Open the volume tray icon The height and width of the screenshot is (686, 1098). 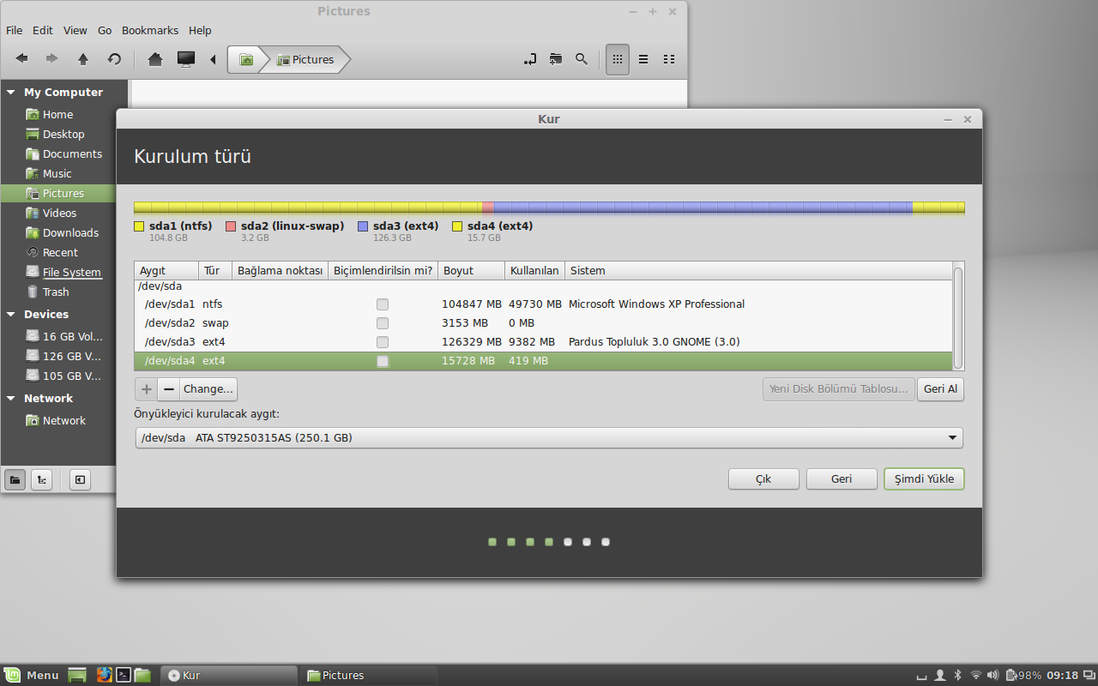[993, 675]
